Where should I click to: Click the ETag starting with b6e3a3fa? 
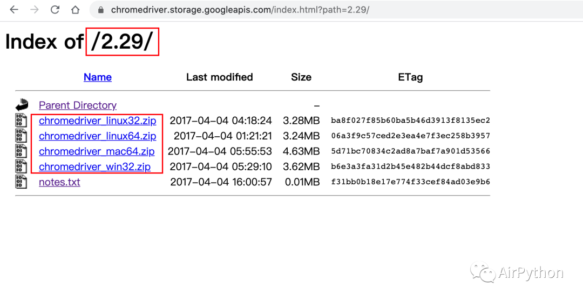410,166
